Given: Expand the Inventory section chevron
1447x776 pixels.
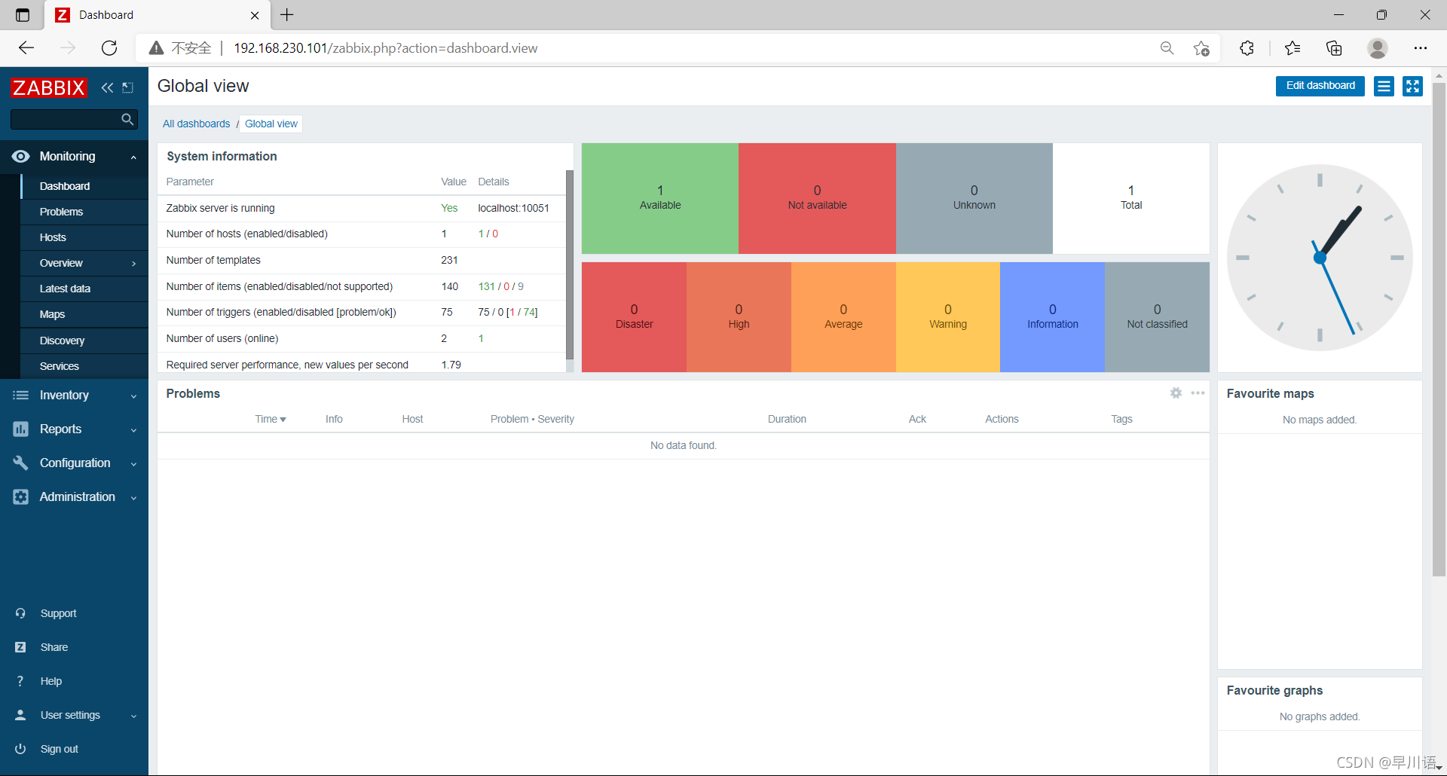Looking at the screenshot, I should point(133,396).
